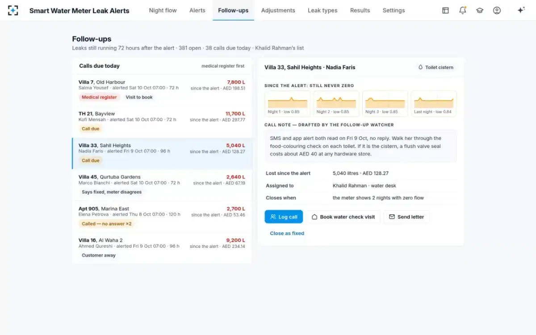Click the Medical register tag
The width and height of the screenshot is (536, 335).
pos(99,97)
